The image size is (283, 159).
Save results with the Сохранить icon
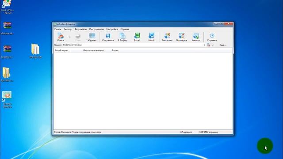pos(108,37)
